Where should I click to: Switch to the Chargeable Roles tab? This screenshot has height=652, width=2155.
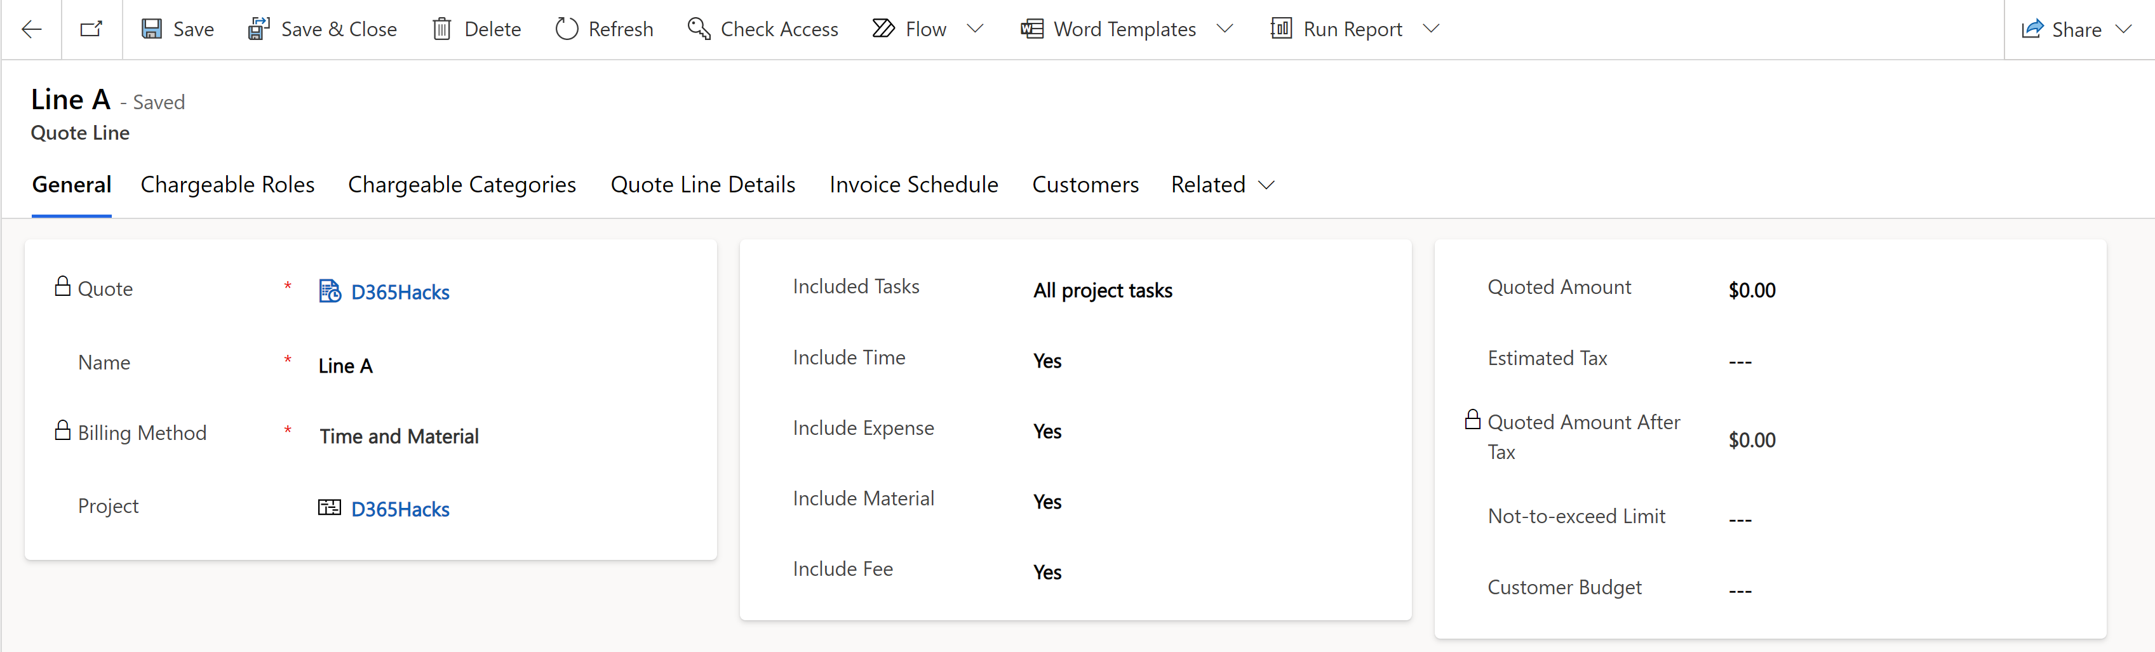click(x=227, y=184)
